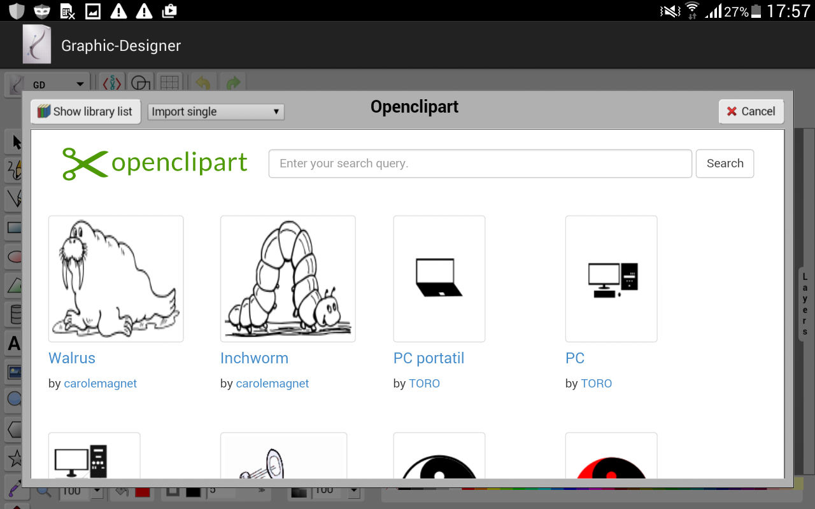Viewport: 815px width, 509px height.
Task: Select the Inchworm drawing thumbnail
Action: pyautogui.click(x=288, y=279)
